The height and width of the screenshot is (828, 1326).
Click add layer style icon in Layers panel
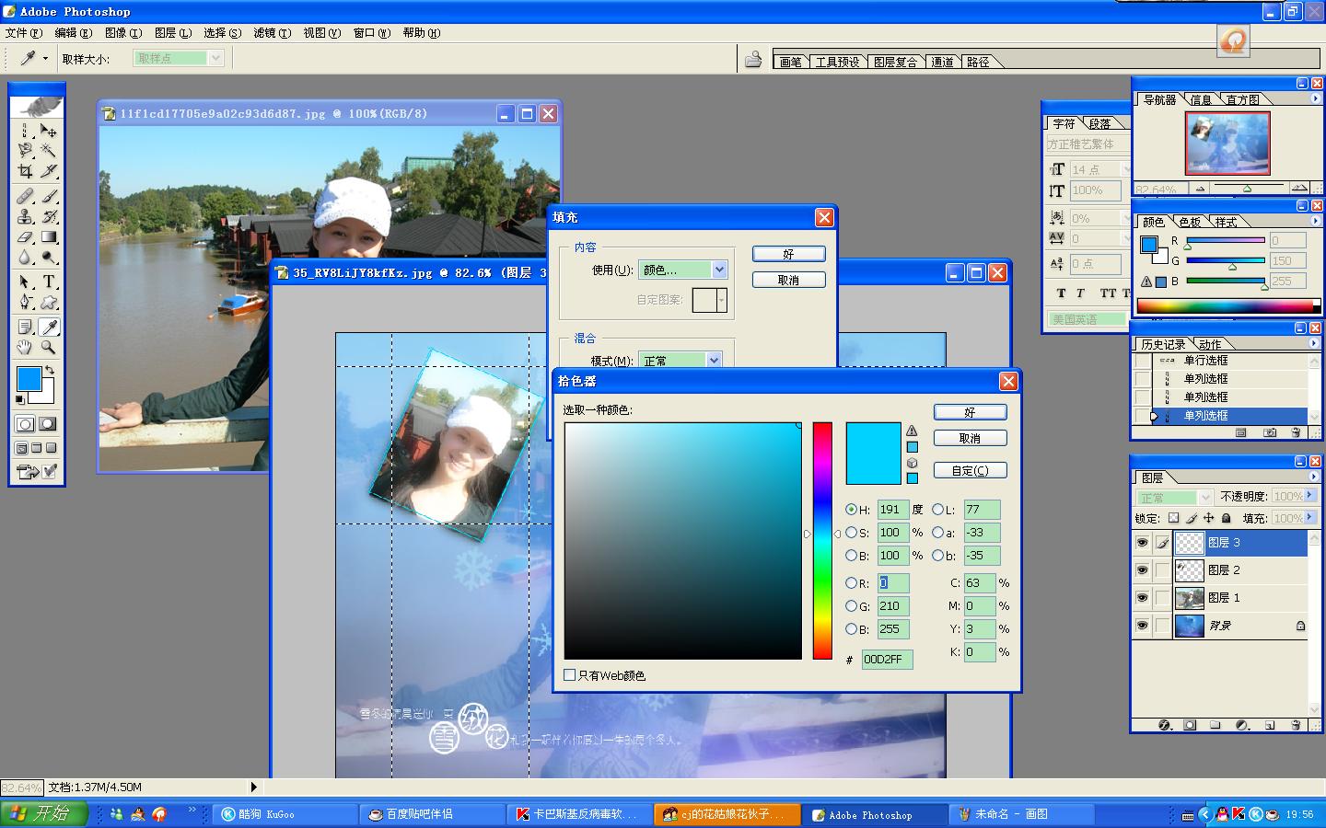point(1165,725)
